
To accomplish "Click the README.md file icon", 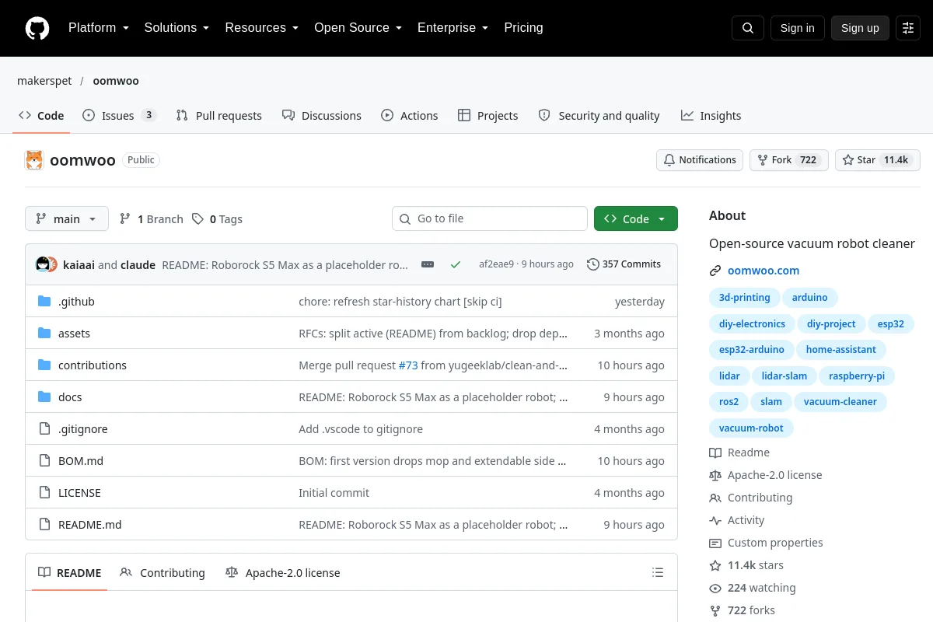I will click(44, 525).
